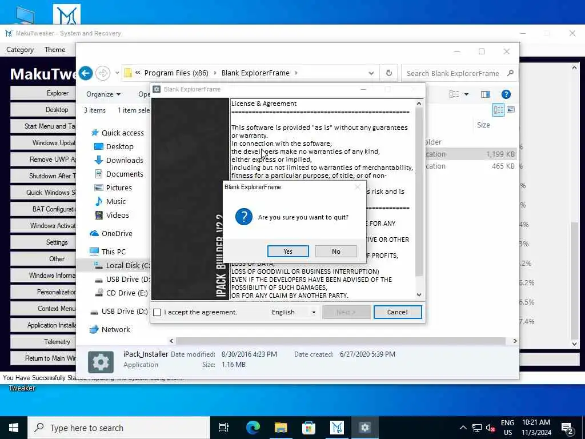
Task: Open Pictures in the navigation pane
Action: click(119, 187)
